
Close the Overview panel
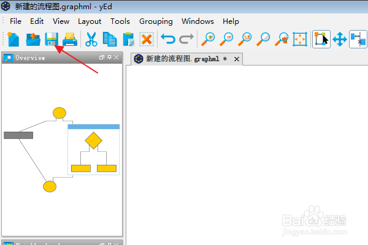point(116,58)
